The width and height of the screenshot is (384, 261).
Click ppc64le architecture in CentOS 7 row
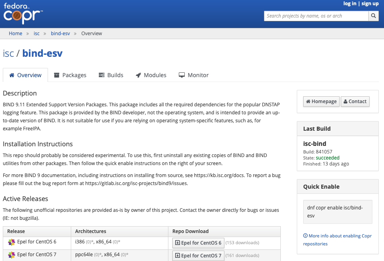coord(84,254)
